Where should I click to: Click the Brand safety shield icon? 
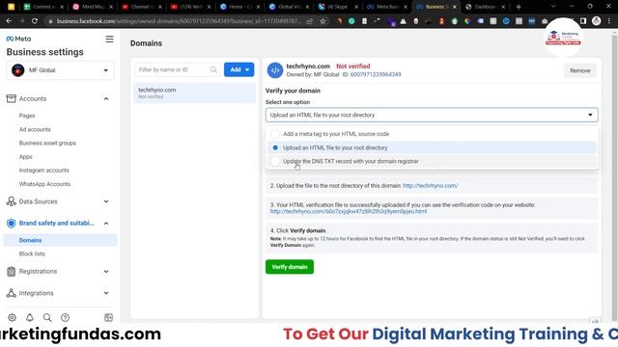[x=11, y=223]
